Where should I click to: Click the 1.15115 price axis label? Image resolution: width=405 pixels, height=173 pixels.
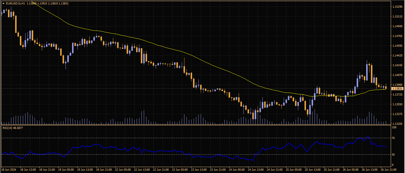397,16
